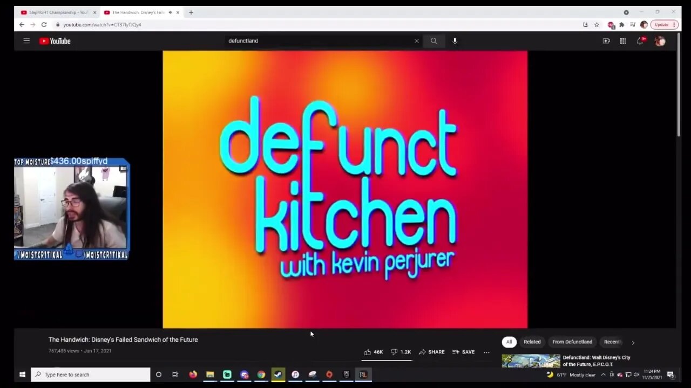The height and width of the screenshot is (388, 691).
Task: Share the Handwich video
Action: pyautogui.click(x=431, y=352)
